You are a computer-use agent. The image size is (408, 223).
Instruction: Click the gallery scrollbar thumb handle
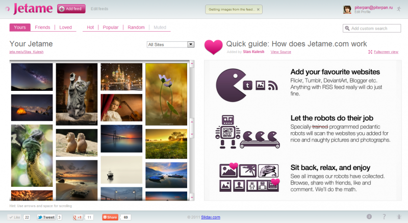[x=192, y=128]
